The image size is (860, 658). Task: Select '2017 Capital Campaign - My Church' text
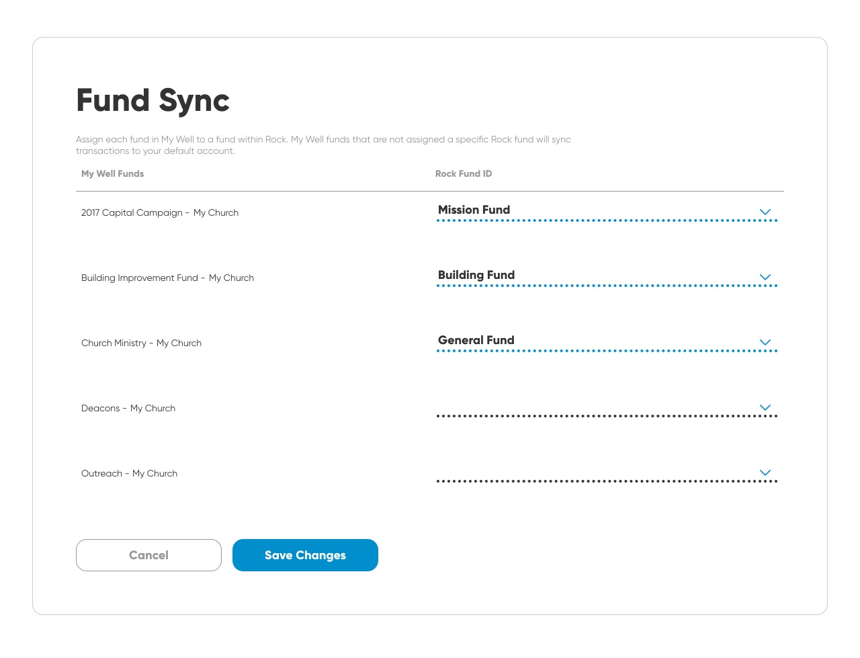coord(160,212)
